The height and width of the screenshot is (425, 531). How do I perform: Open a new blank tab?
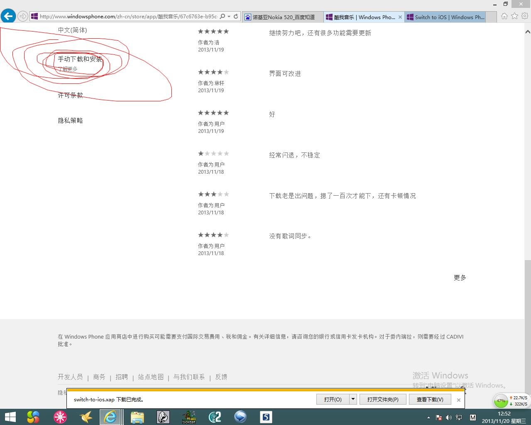[x=491, y=17]
